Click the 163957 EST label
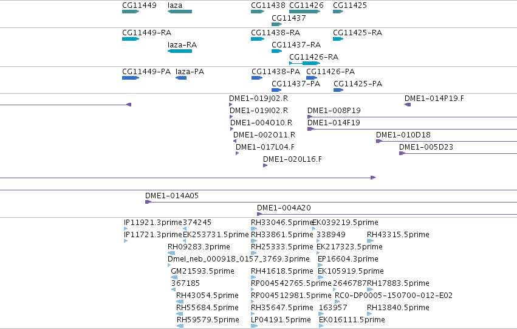 pos(333,308)
